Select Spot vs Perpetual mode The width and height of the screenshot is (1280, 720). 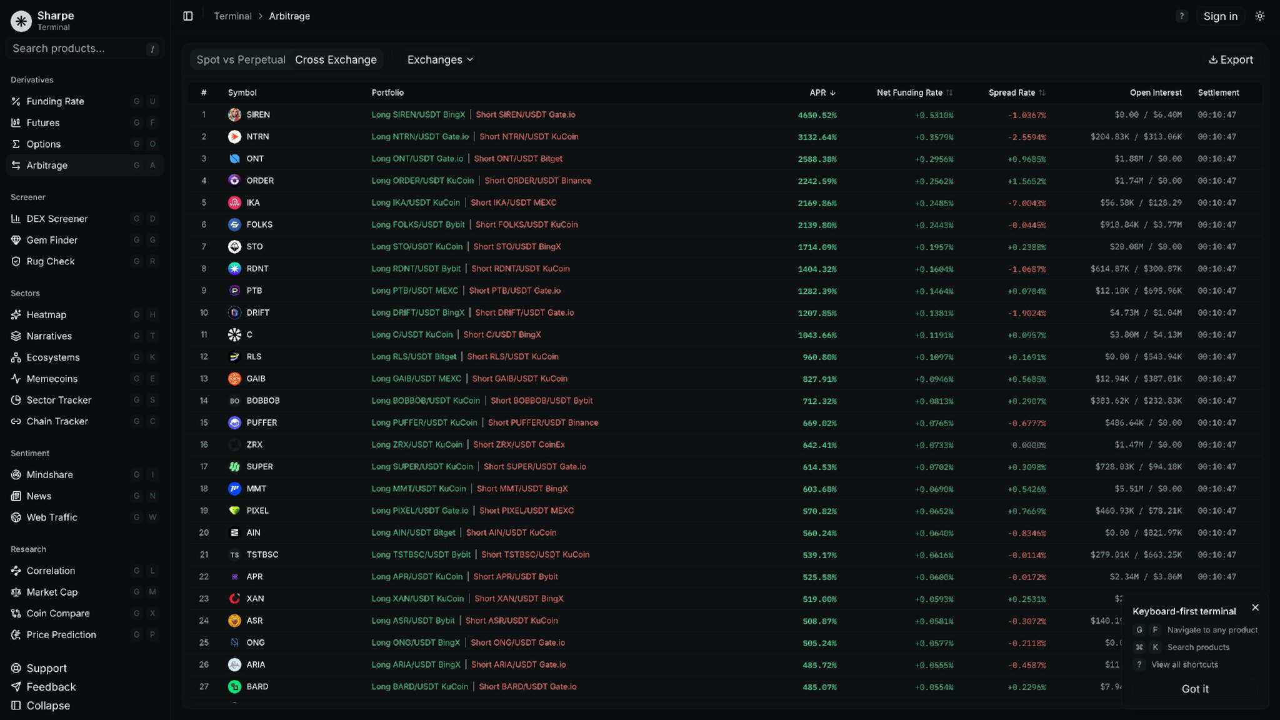(x=241, y=59)
